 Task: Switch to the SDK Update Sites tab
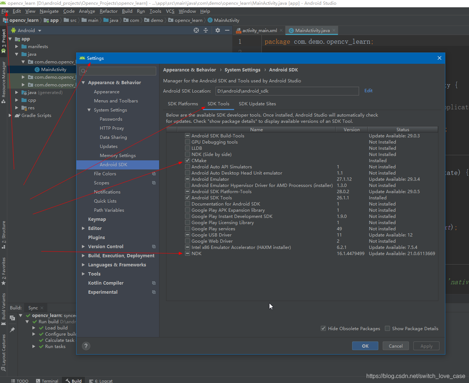[x=257, y=104]
